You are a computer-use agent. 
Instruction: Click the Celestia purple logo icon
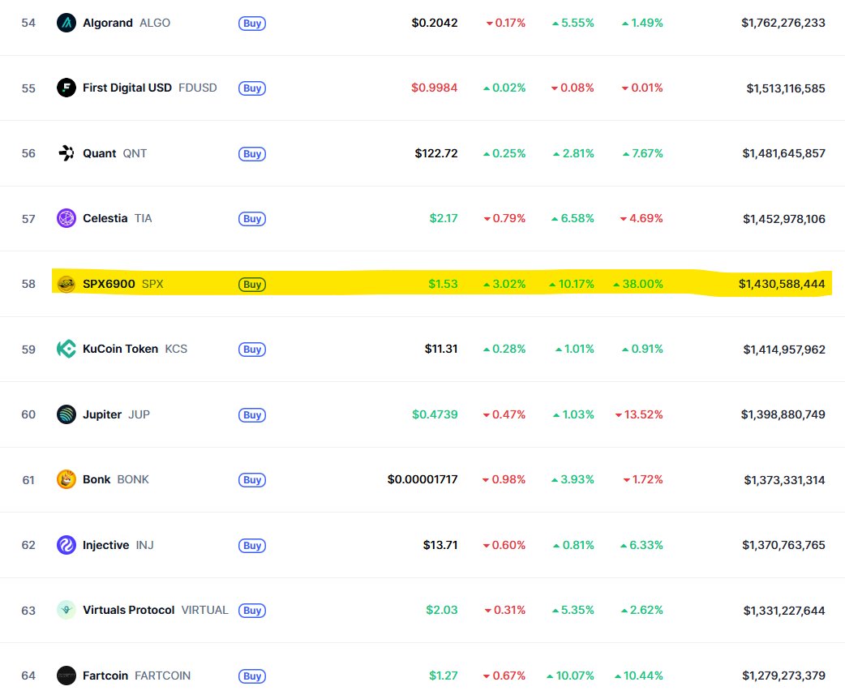coord(66,218)
